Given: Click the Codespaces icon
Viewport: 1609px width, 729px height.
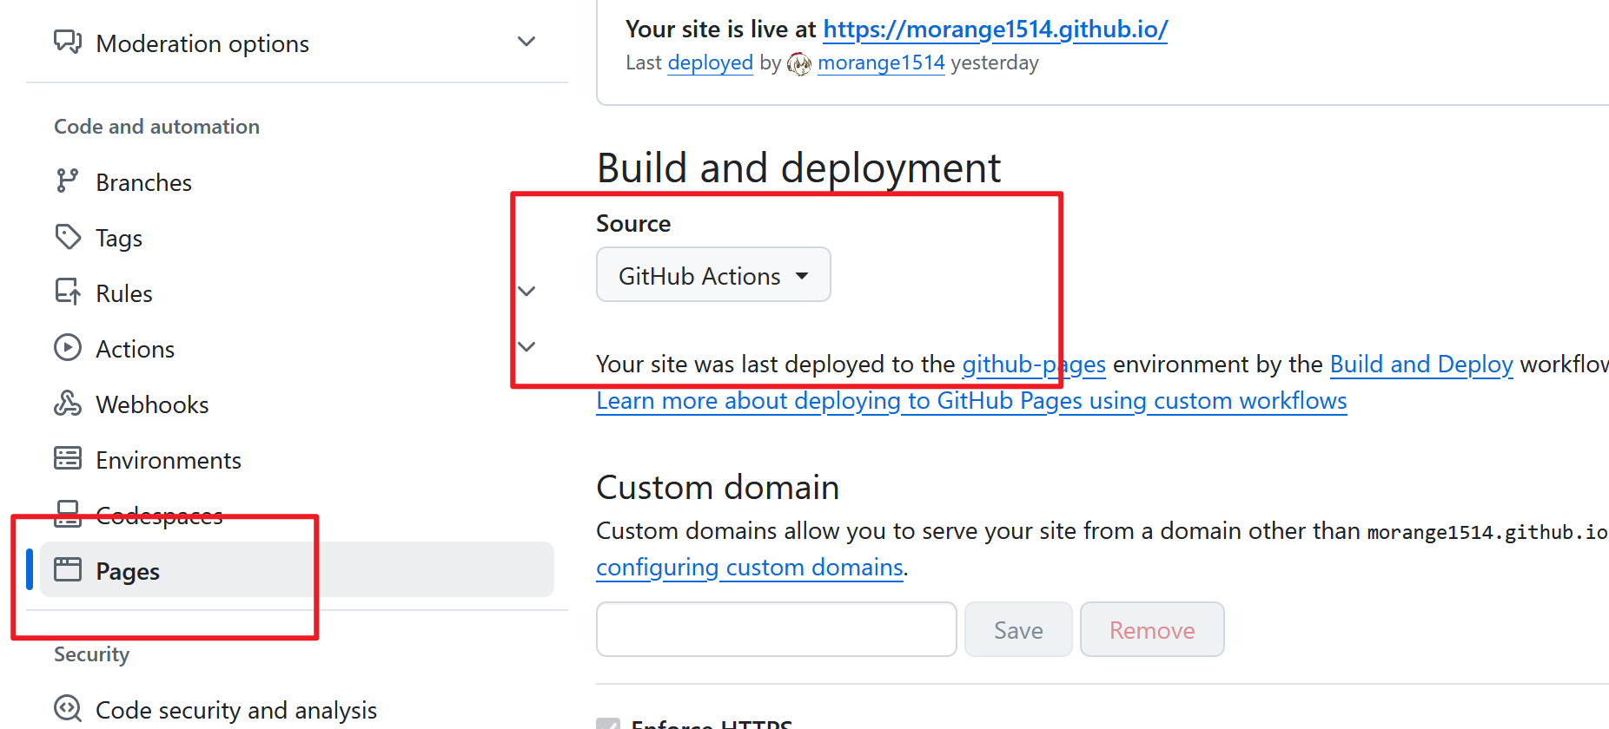Looking at the screenshot, I should click(68, 514).
